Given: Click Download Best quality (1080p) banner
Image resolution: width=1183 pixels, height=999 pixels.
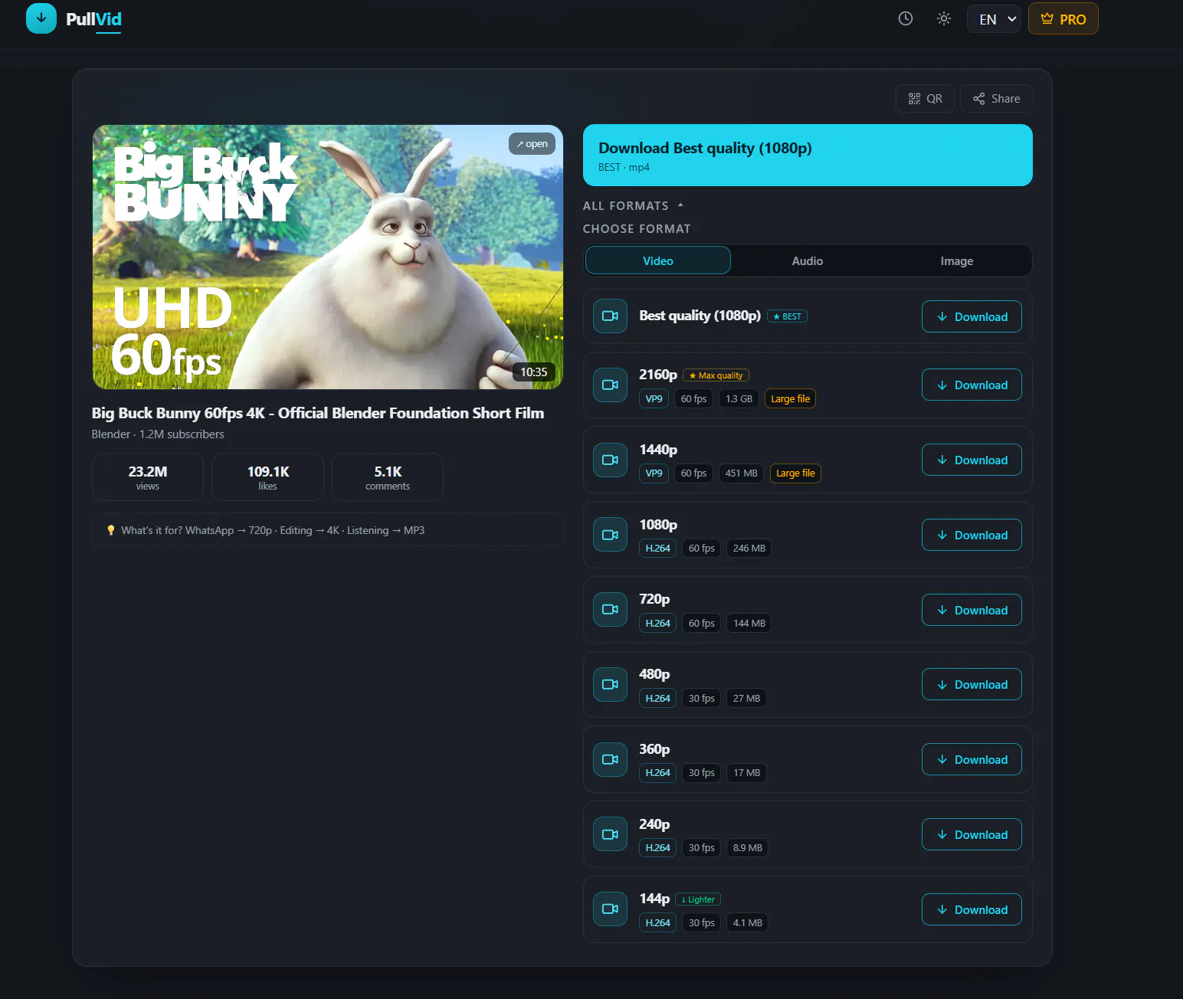Looking at the screenshot, I should point(808,156).
